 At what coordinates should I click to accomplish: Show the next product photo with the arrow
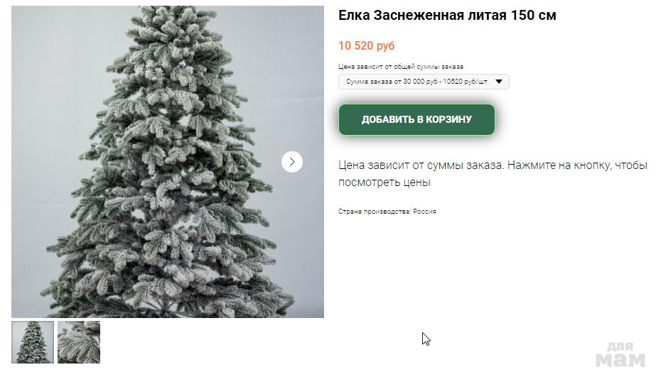(291, 162)
